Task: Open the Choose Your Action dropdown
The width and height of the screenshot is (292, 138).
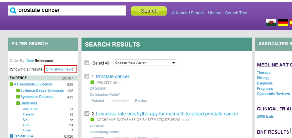Action: point(145,63)
